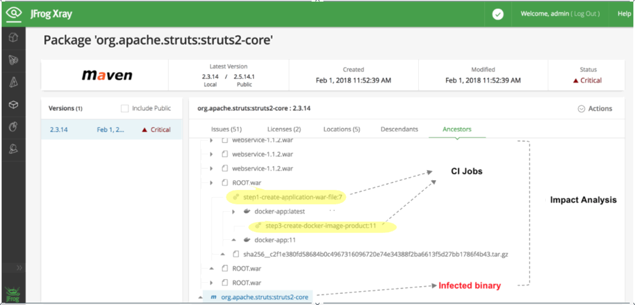Image resolution: width=635 pixels, height=305 pixels.
Task: Click the JFrog Xray title text
Action: click(51, 13)
